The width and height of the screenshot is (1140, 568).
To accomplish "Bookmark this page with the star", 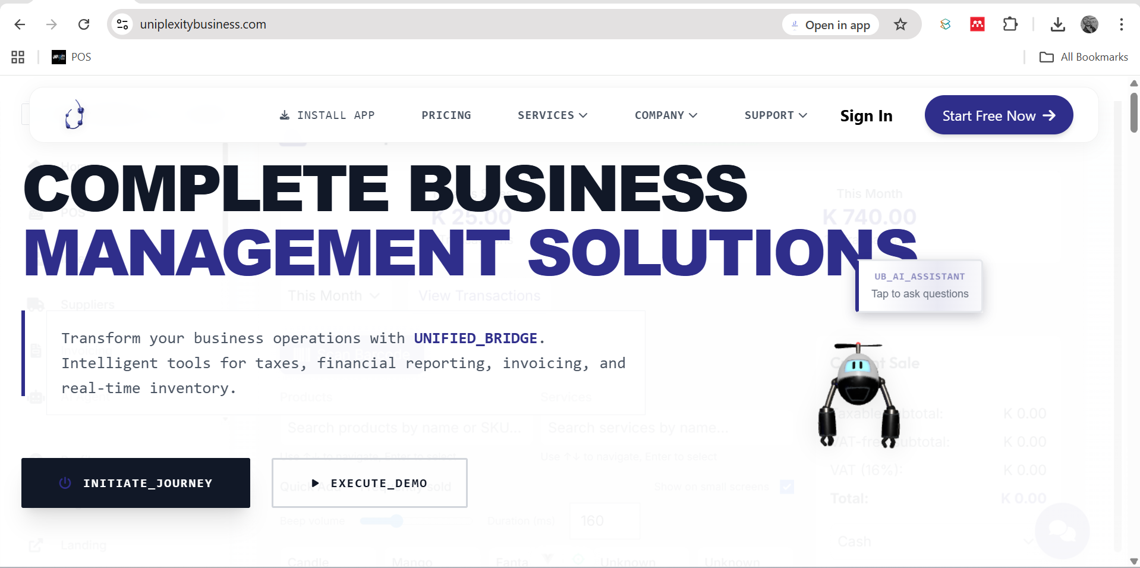I will [x=900, y=24].
